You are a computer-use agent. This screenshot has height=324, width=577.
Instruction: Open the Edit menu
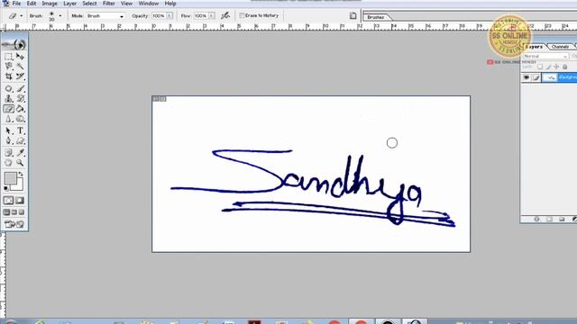pyautogui.click(x=32, y=4)
